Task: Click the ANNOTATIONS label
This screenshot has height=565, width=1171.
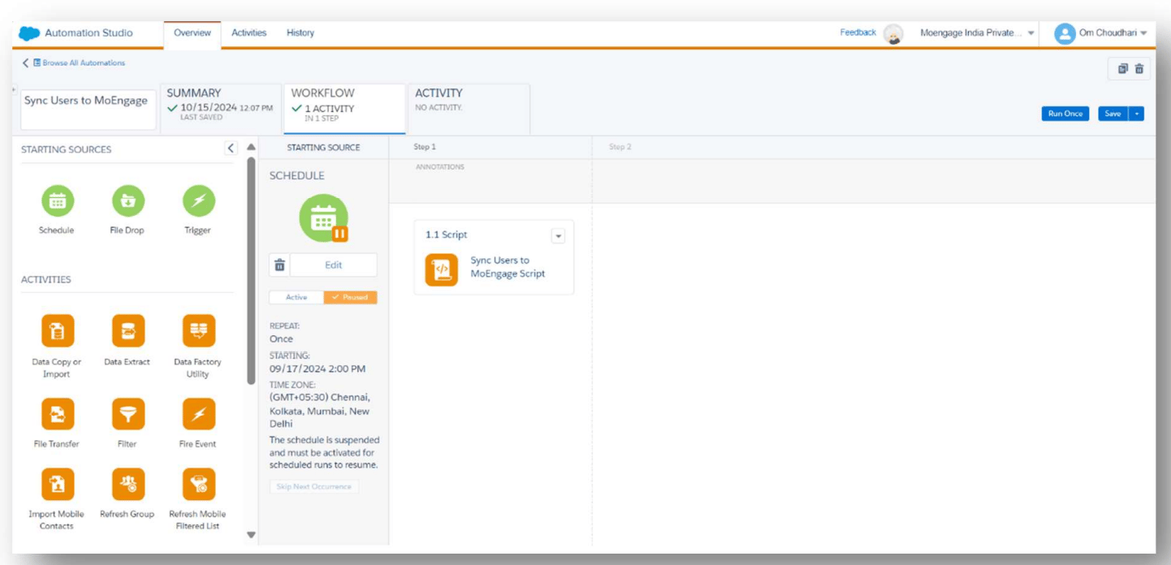Action: [x=440, y=167]
